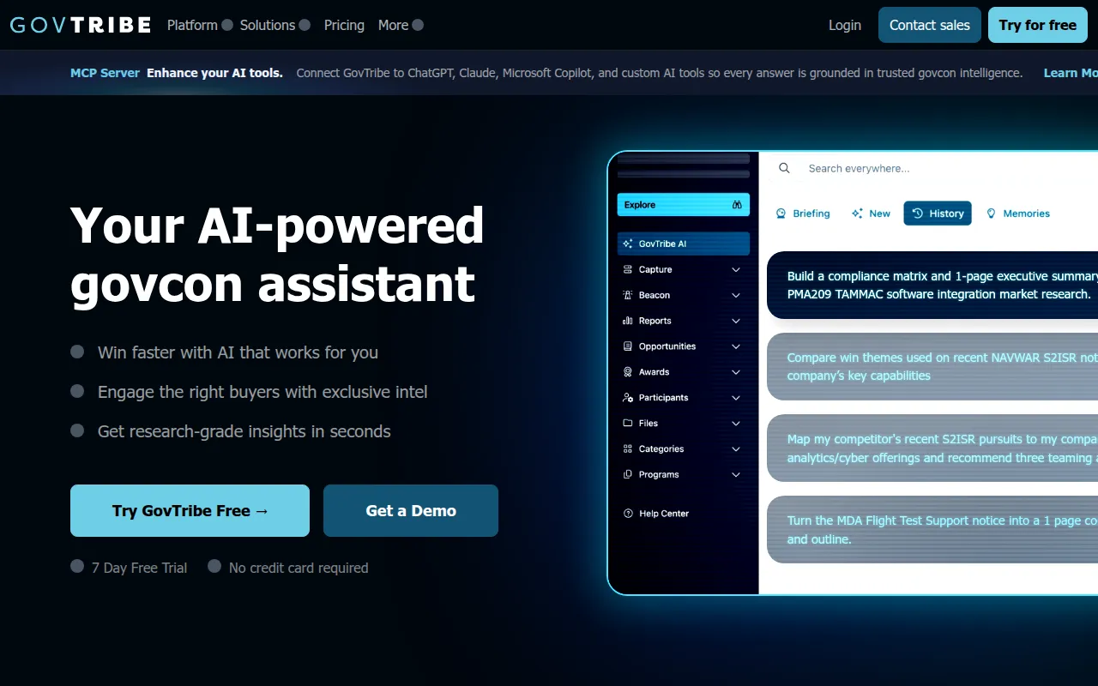1098x686 pixels.
Task: Click the Explore button in sidebar
Action: [683, 205]
